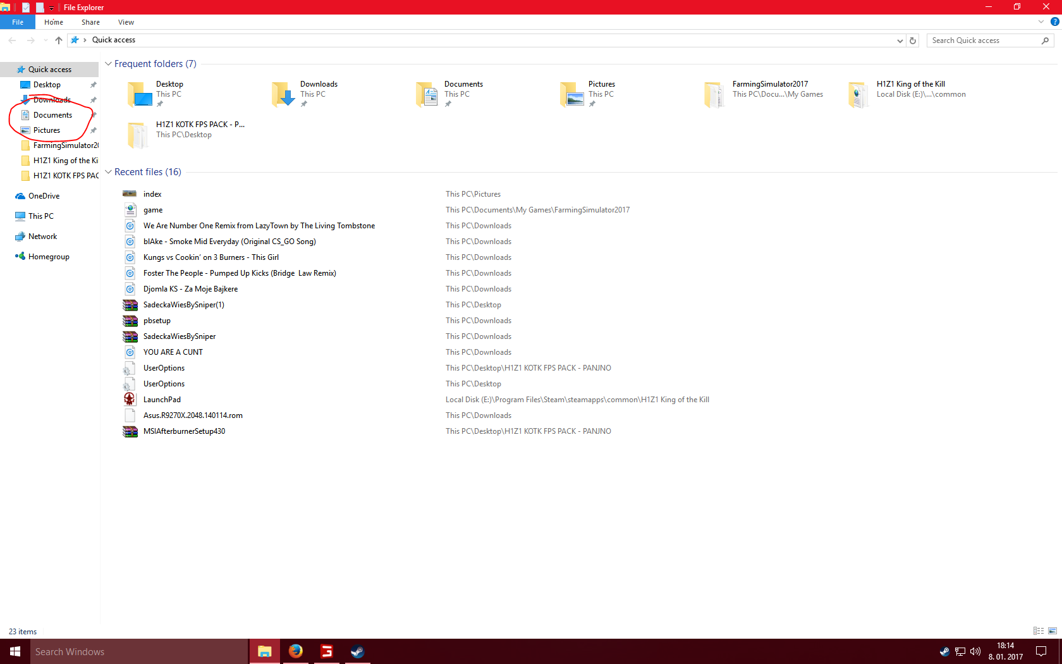Viewport: 1062px width, 664px height.
Task: Open the File menu tab
Action: [18, 22]
